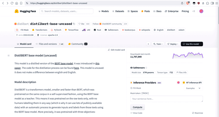Switch to the Model card tab
219x117 pixels.
[x=24, y=44]
